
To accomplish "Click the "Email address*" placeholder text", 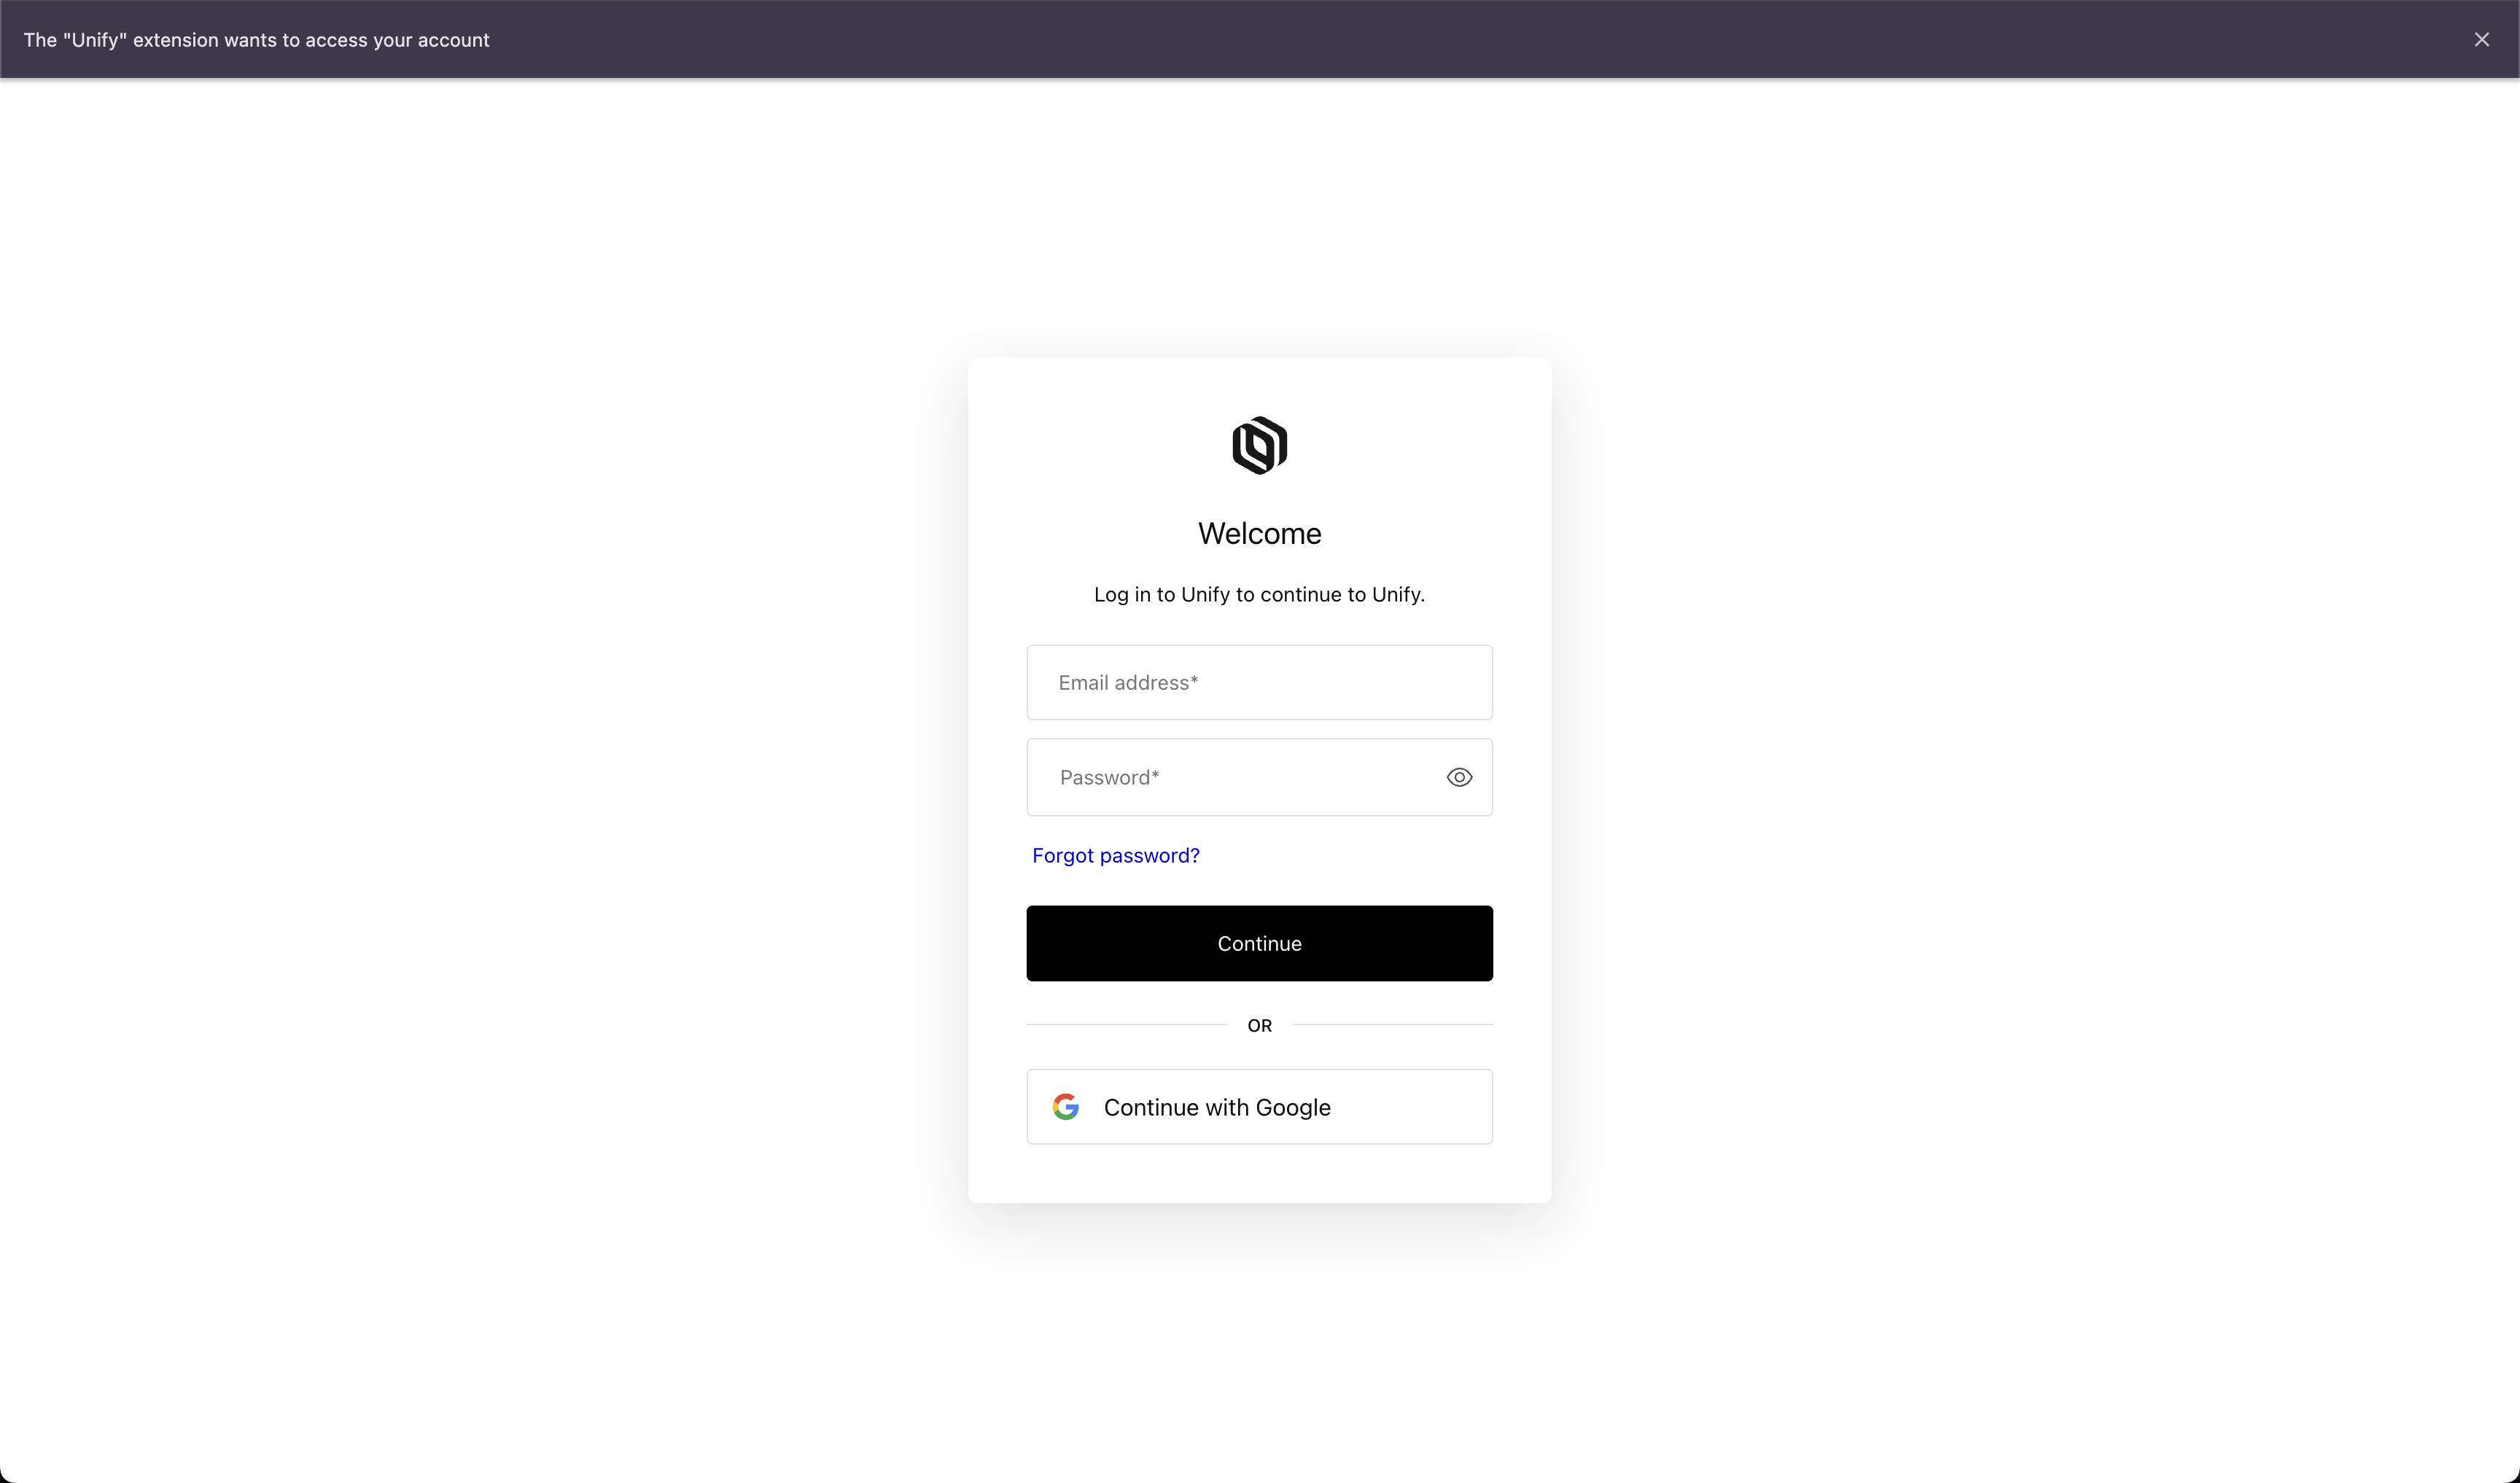I will pyautogui.click(x=1128, y=682).
